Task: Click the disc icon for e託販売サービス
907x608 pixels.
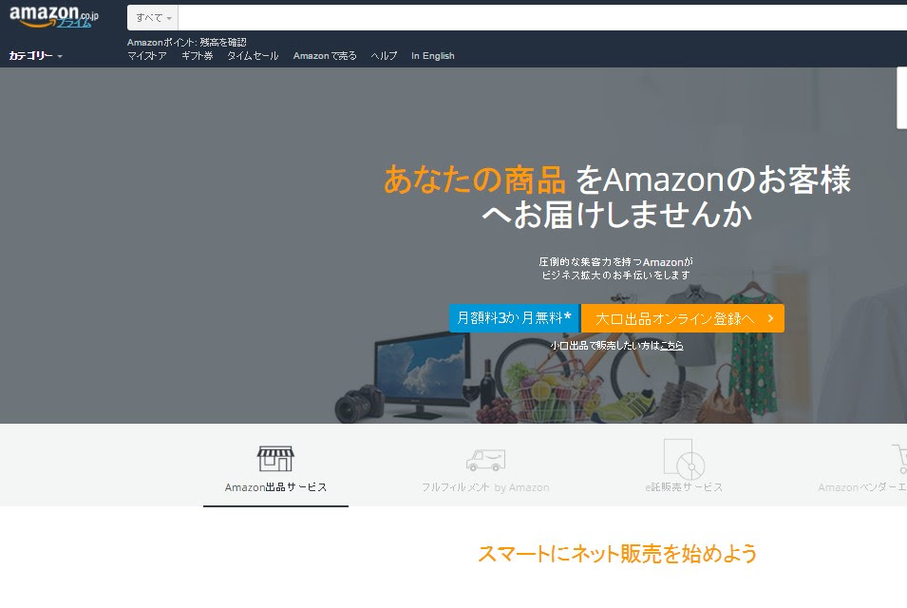Action: tap(684, 459)
